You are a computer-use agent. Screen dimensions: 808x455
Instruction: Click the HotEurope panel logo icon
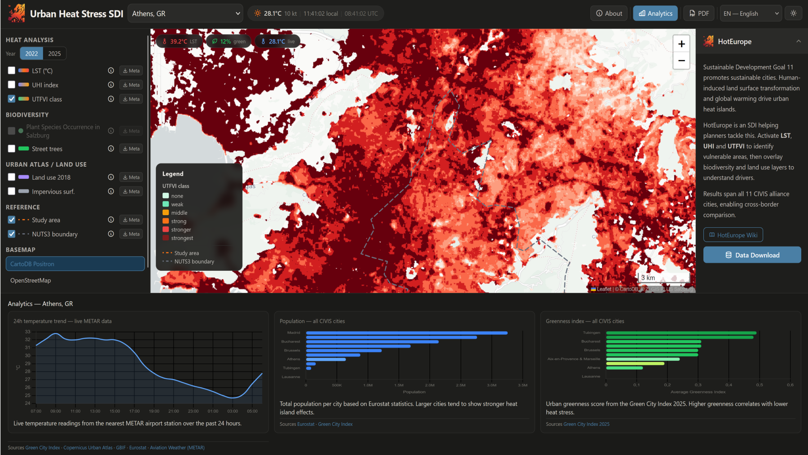(709, 41)
